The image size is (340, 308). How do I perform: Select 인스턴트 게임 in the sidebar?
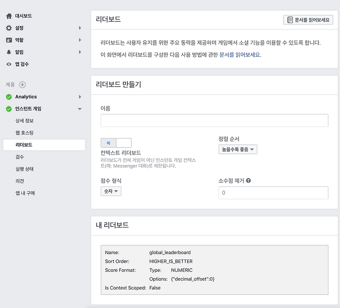(28, 109)
